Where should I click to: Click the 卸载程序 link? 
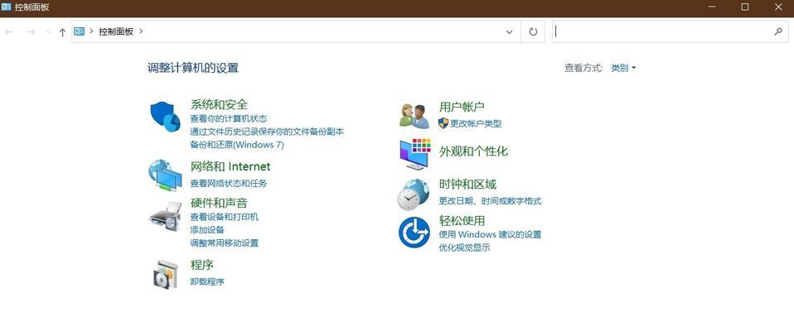(x=207, y=282)
